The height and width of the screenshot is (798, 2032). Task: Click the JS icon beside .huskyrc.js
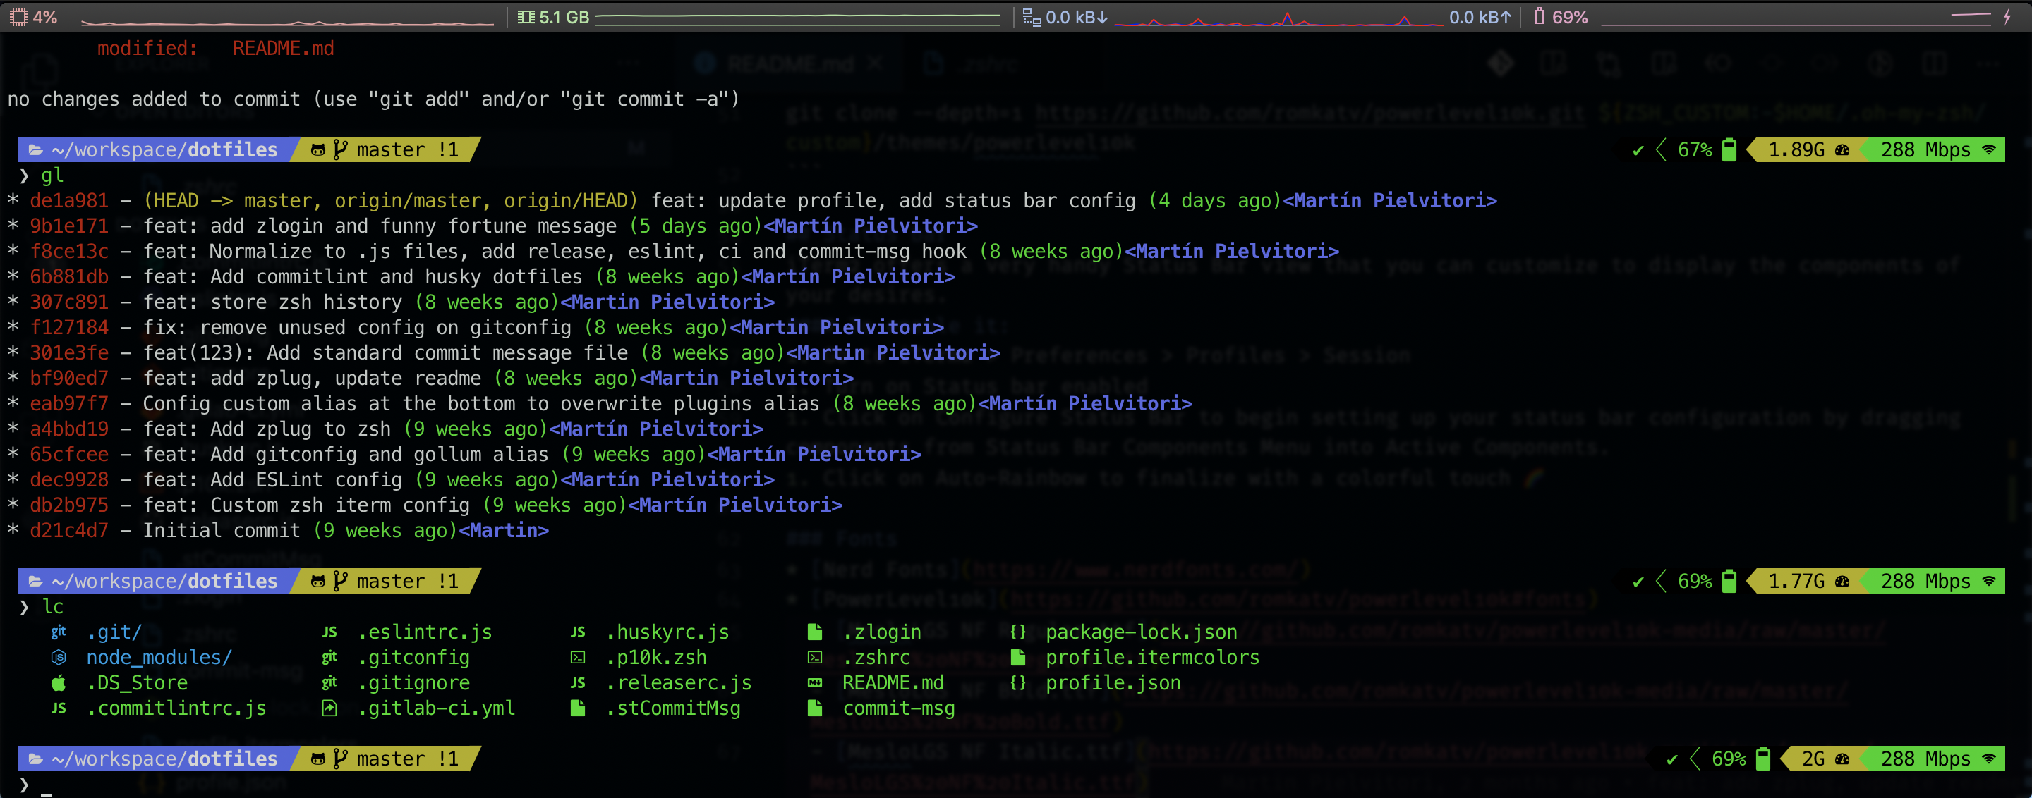tap(579, 632)
